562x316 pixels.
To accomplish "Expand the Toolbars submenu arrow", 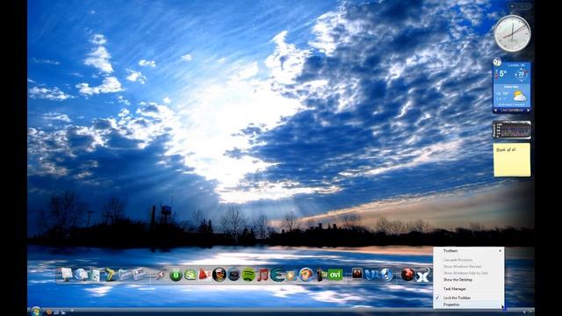I will [x=500, y=251].
